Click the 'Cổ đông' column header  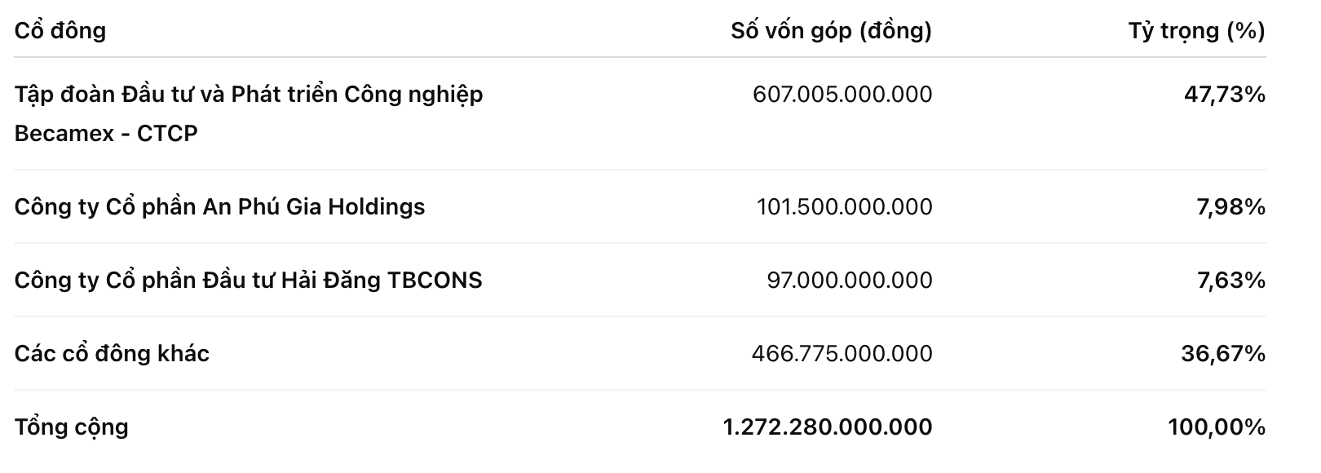pos(60,31)
